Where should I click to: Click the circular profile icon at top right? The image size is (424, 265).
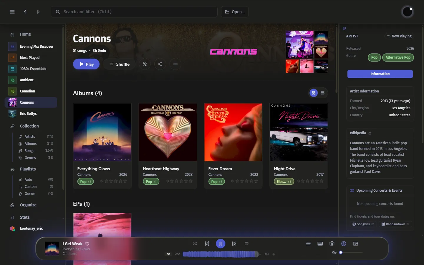tap(408, 12)
